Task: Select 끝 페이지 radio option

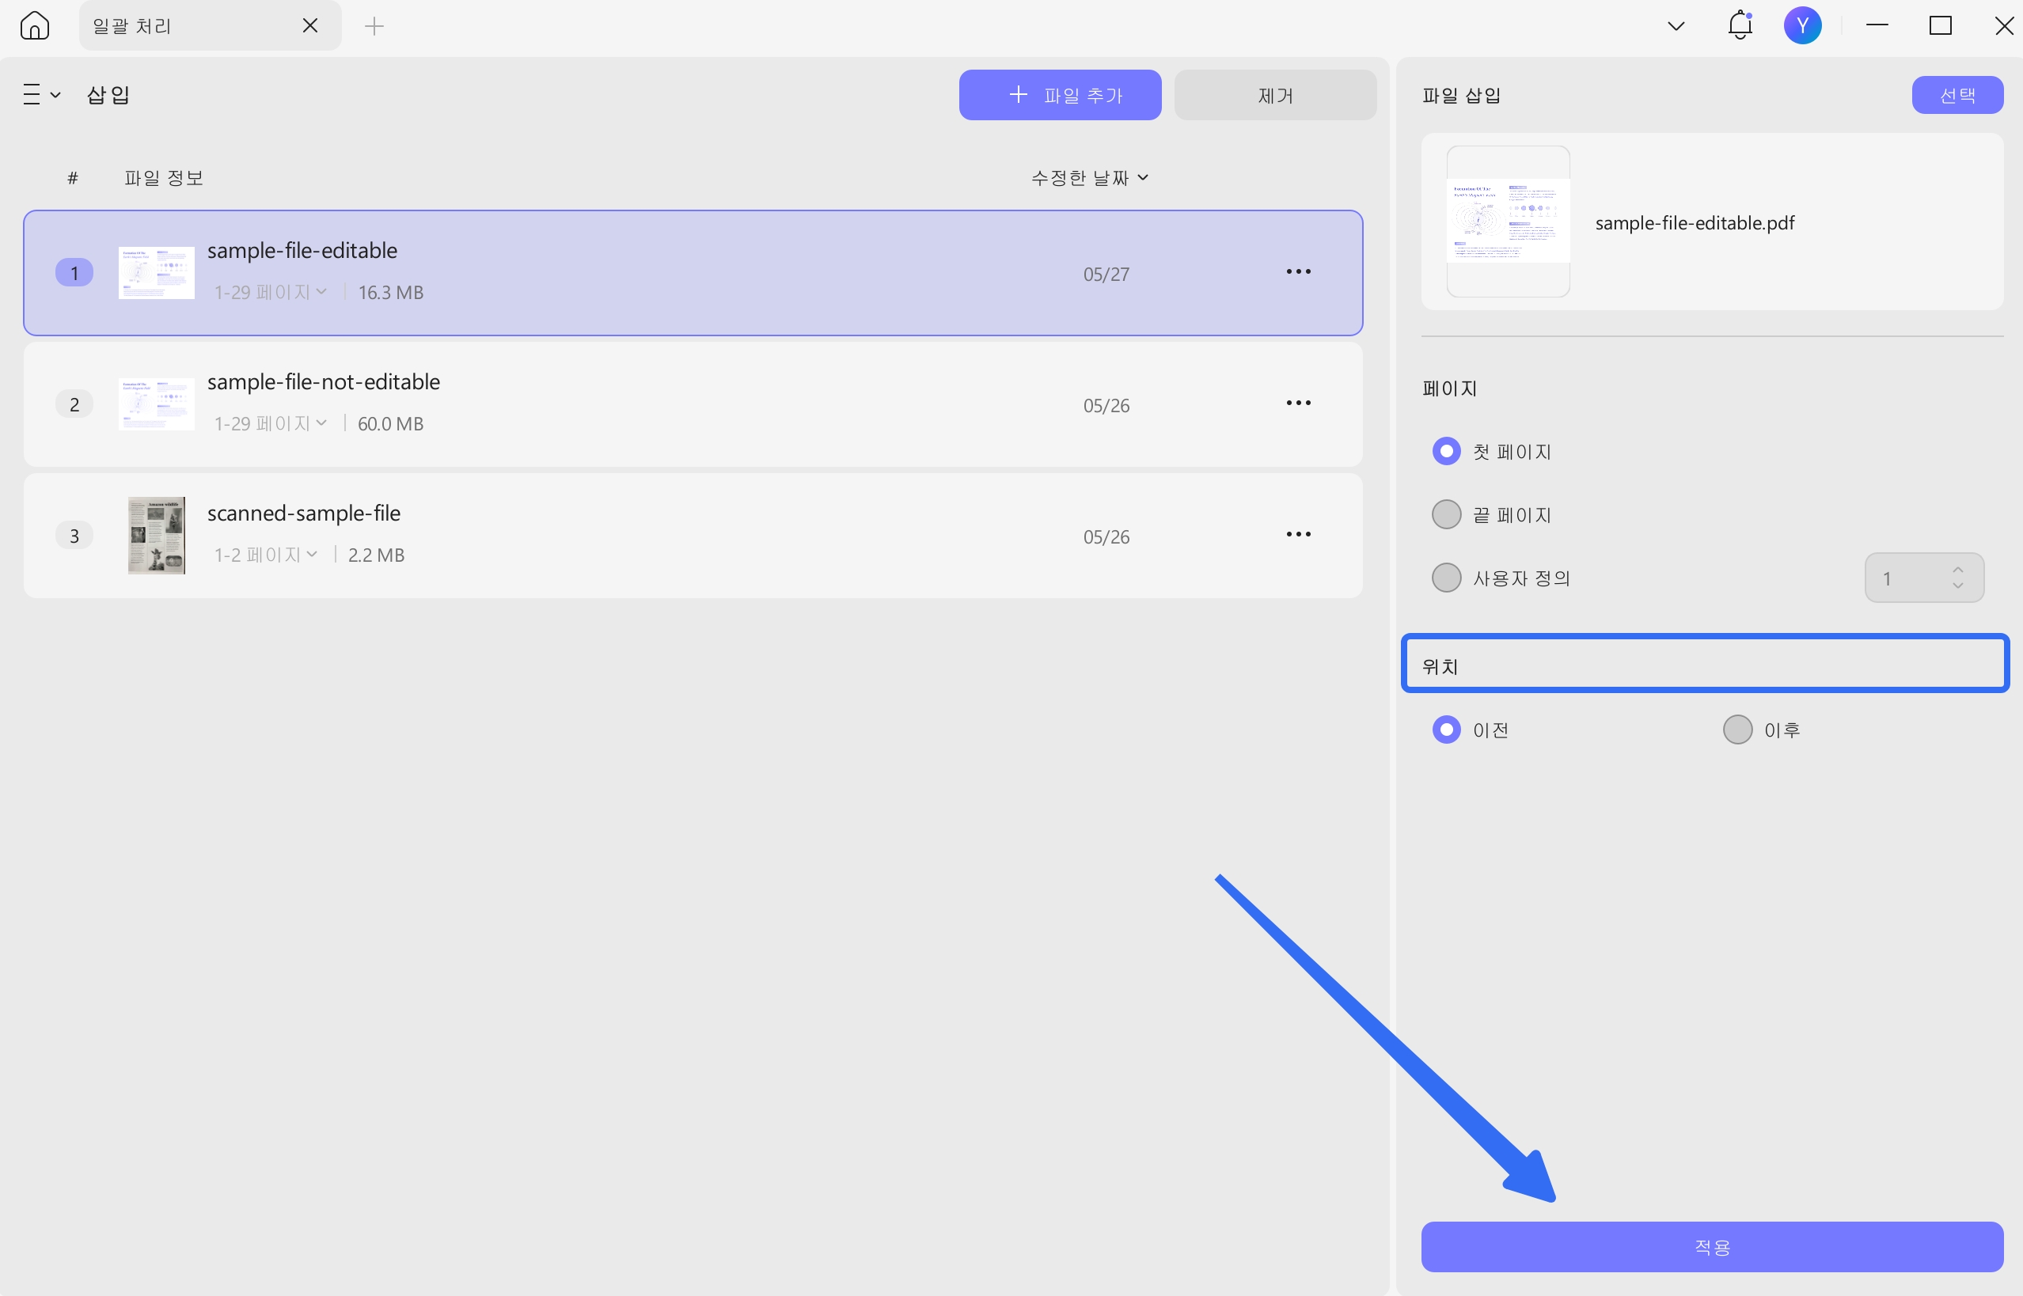Action: pyautogui.click(x=1446, y=514)
